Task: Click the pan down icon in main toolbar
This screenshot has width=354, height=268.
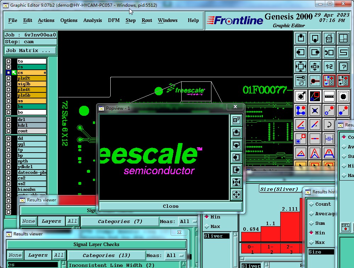Action: [315, 38]
